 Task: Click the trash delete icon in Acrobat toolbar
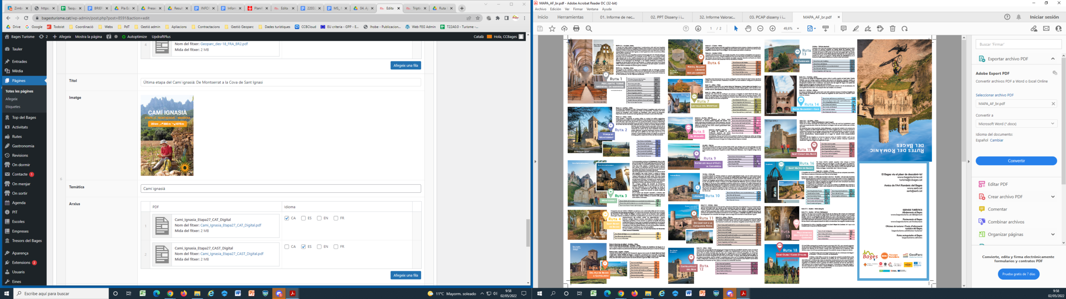click(892, 29)
